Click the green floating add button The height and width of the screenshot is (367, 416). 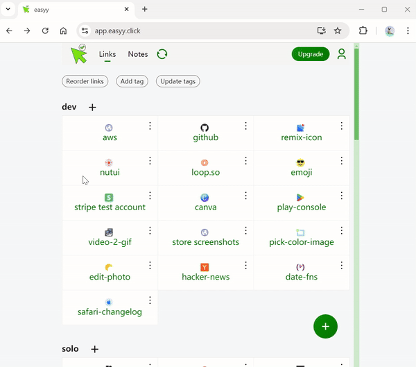[326, 326]
